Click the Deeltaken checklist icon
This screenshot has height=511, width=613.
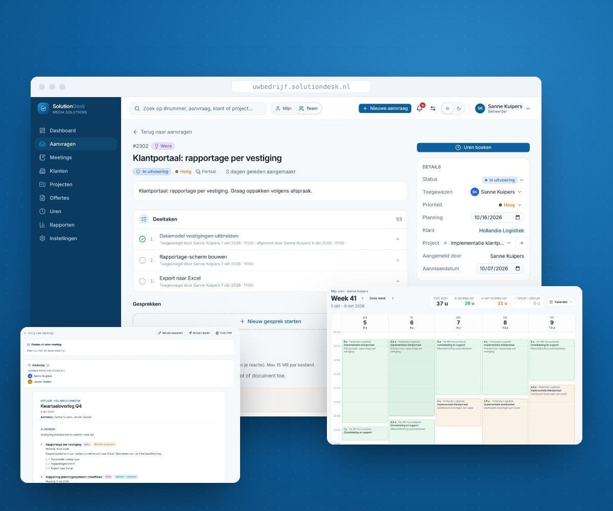point(144,219)
